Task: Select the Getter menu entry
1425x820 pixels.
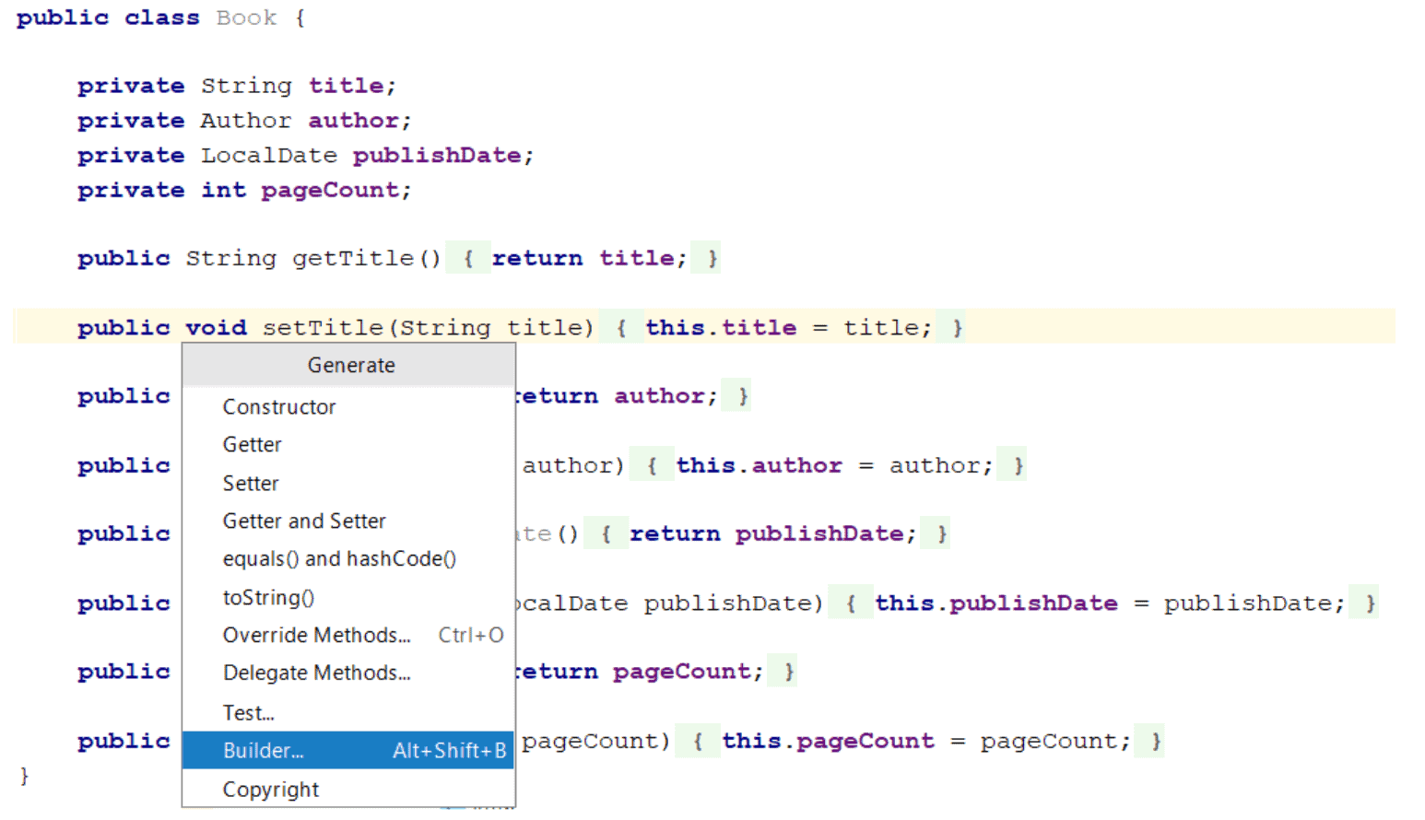Action: click(x=347, y=445)
